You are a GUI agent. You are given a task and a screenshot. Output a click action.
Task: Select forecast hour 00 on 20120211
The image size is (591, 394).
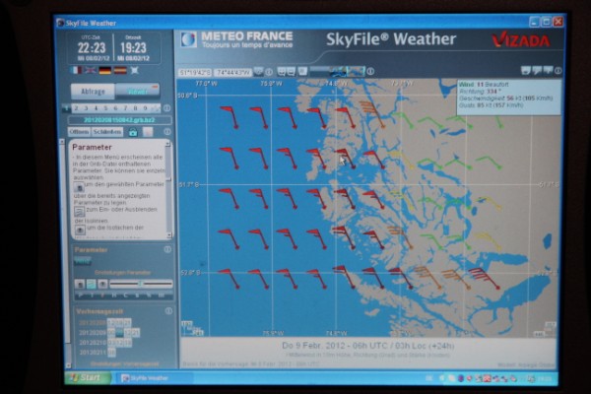111,353
